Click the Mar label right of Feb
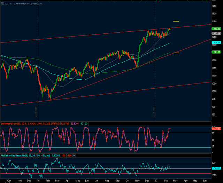The height and width of the screenshot is (183, 223). click(x=175, y=181)
